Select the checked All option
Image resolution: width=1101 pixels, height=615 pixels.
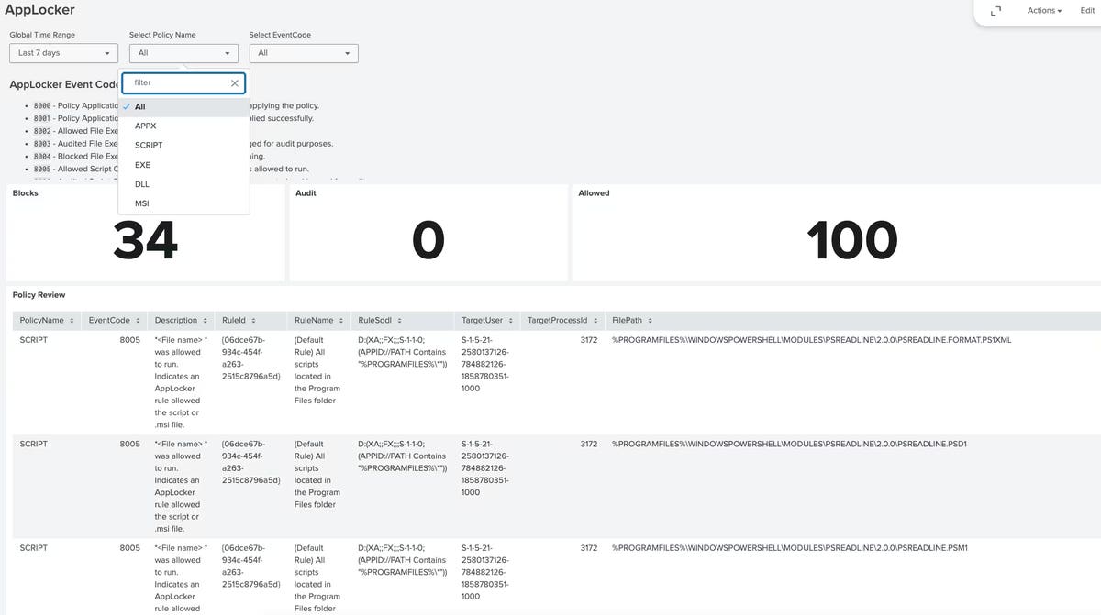coord(183,106)
